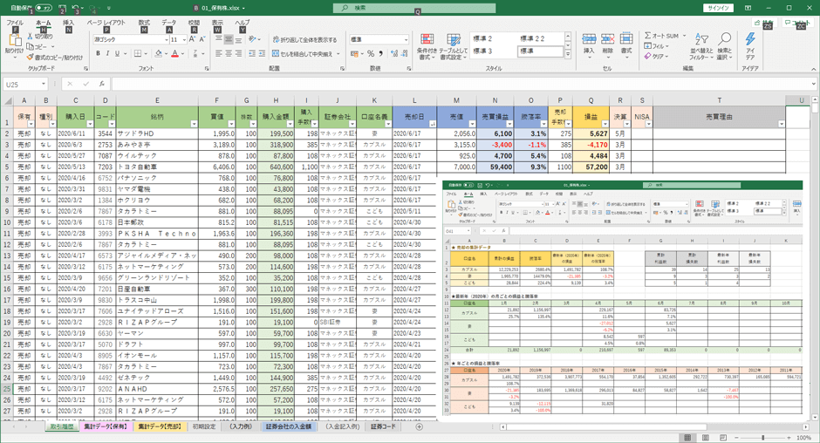
Task: Click the Format Painter button
Action: [x=58, y=58]
